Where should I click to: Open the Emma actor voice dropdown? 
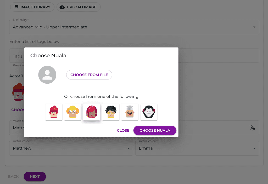197,148
